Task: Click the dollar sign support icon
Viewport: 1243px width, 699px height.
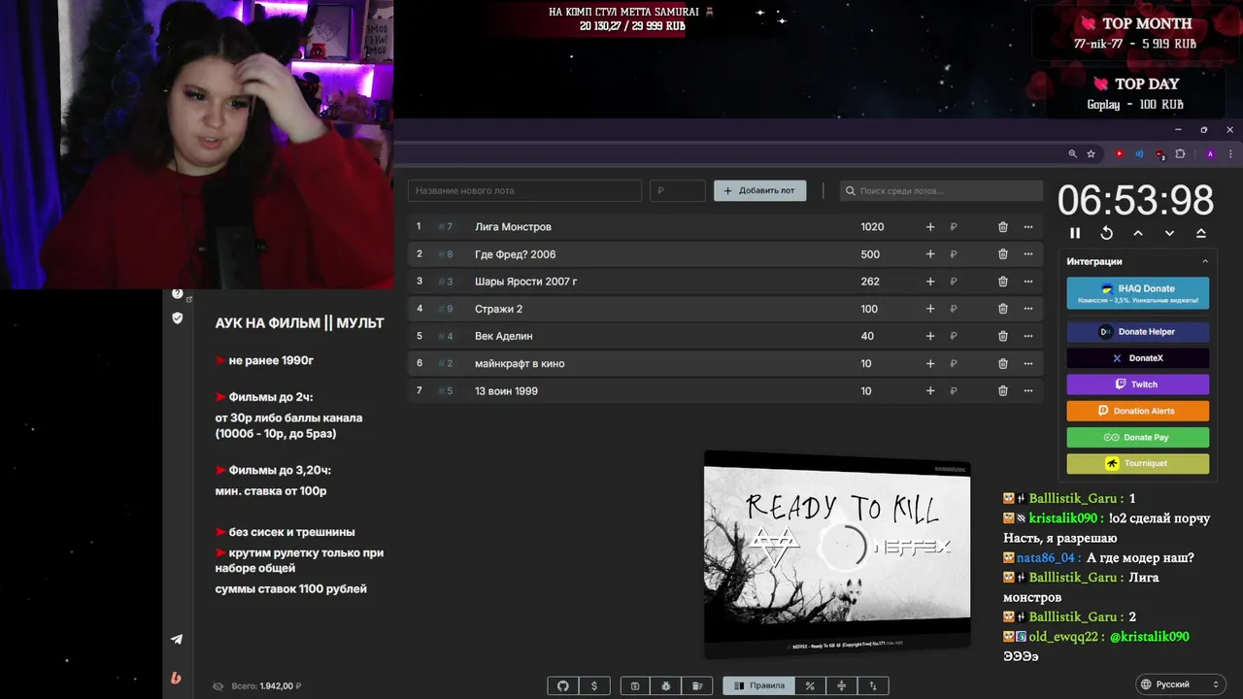Action: (x=594, y=685)
